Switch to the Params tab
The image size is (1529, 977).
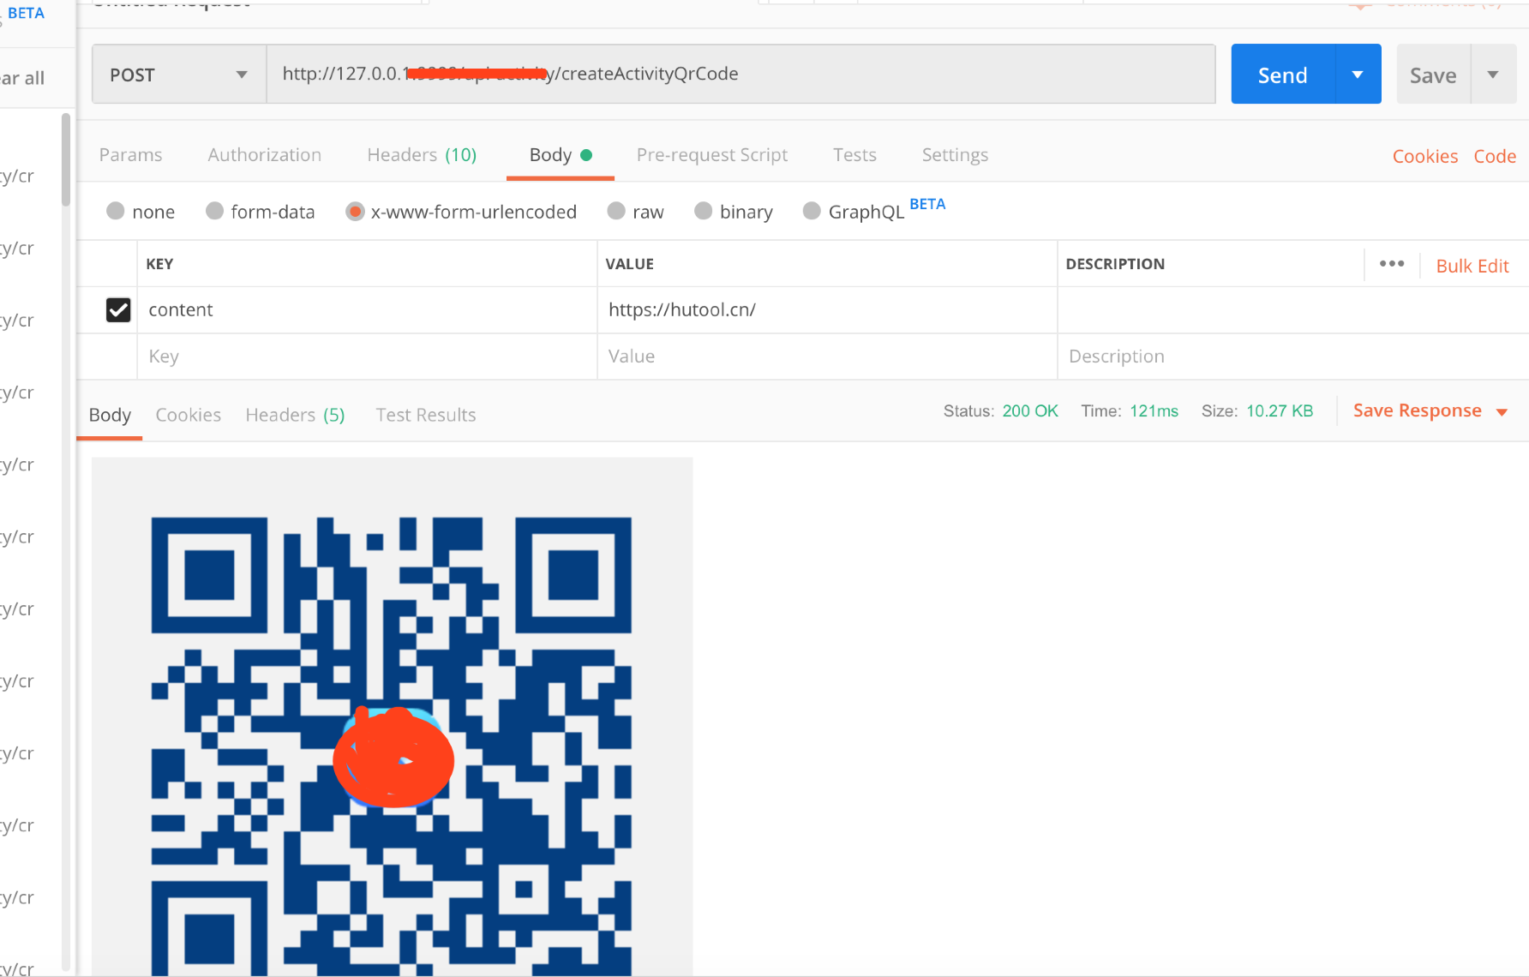pos(130,154)
